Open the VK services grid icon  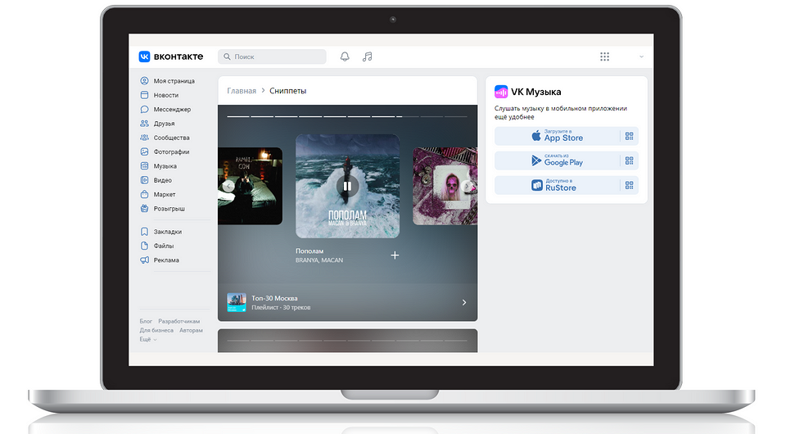pos(604,57)
